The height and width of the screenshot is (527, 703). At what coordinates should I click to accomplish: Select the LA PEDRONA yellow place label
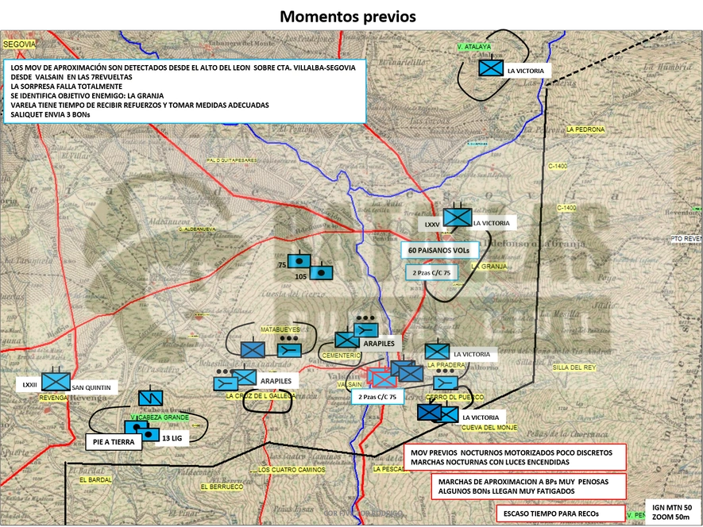(x=585, y=129)
